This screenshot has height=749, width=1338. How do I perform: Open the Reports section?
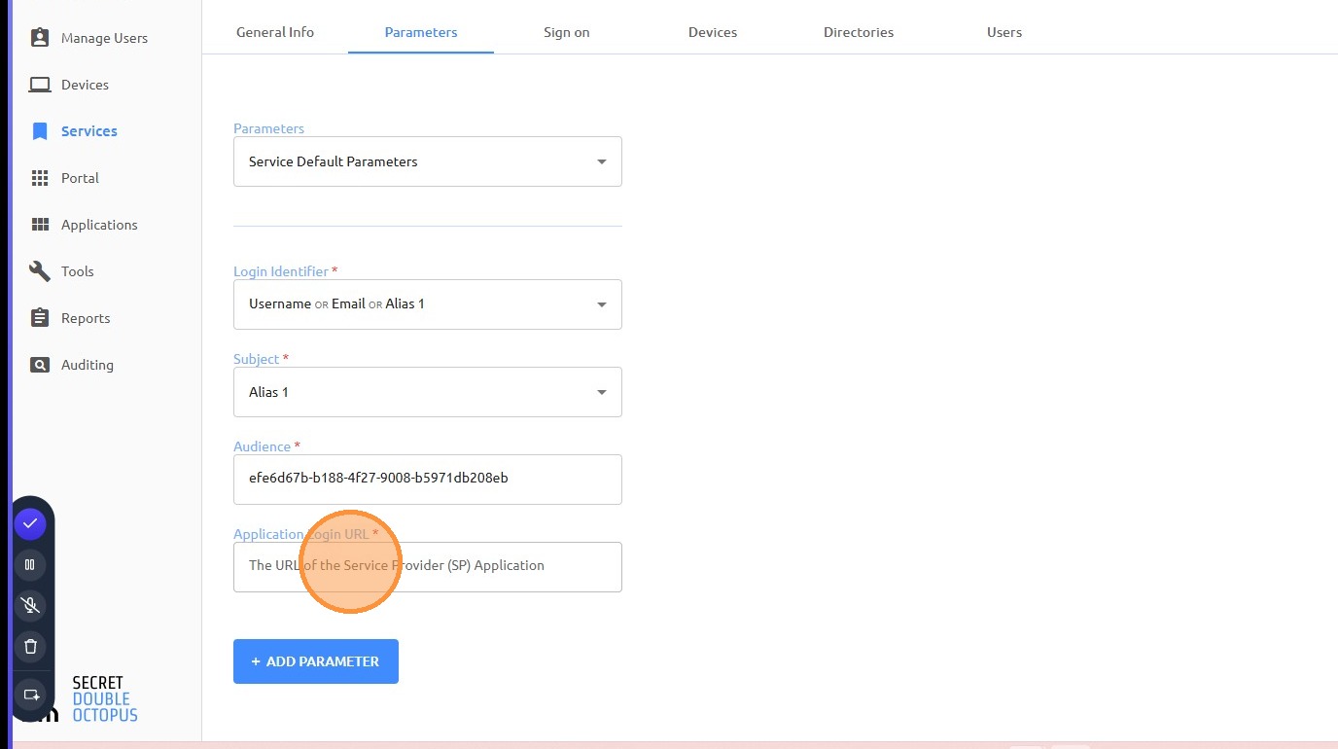click(86, 318)
